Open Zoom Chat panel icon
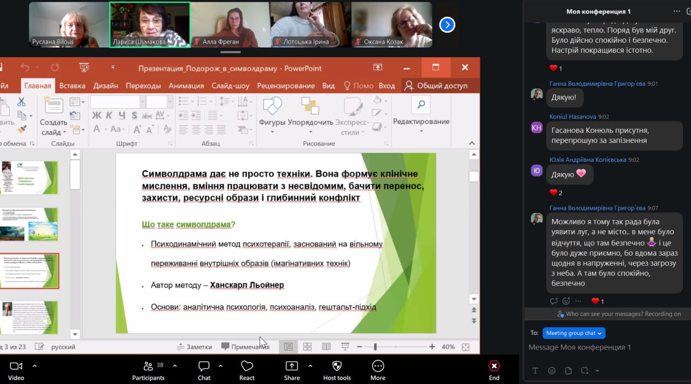Screen dimensions: 691x384 coord(204,367)
